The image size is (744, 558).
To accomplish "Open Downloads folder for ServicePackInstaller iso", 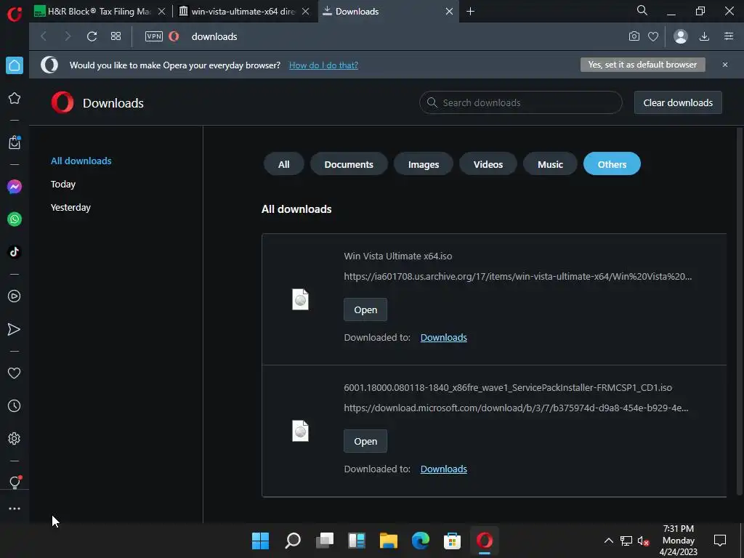I will click(x=444, y=469).
